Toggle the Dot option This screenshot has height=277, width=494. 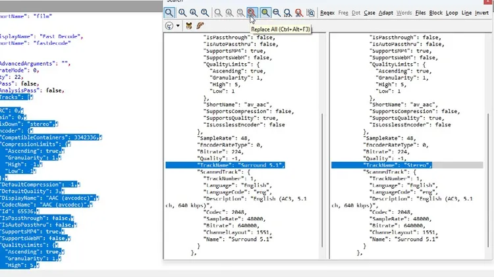point(356,13)
